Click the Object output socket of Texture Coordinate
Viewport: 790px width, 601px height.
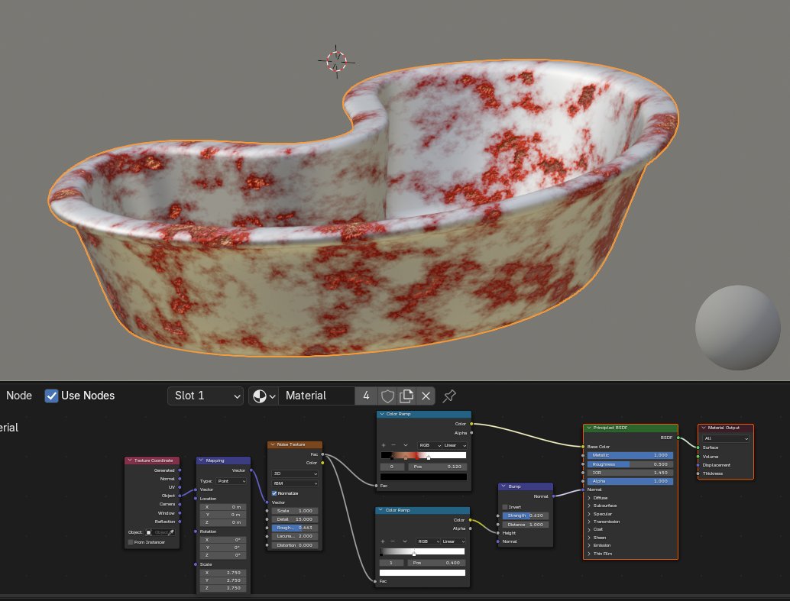[x=180, y=496]
